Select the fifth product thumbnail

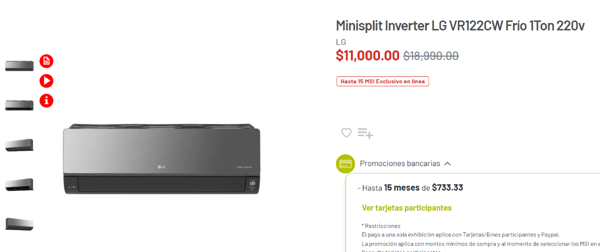[x=19, y=224]
